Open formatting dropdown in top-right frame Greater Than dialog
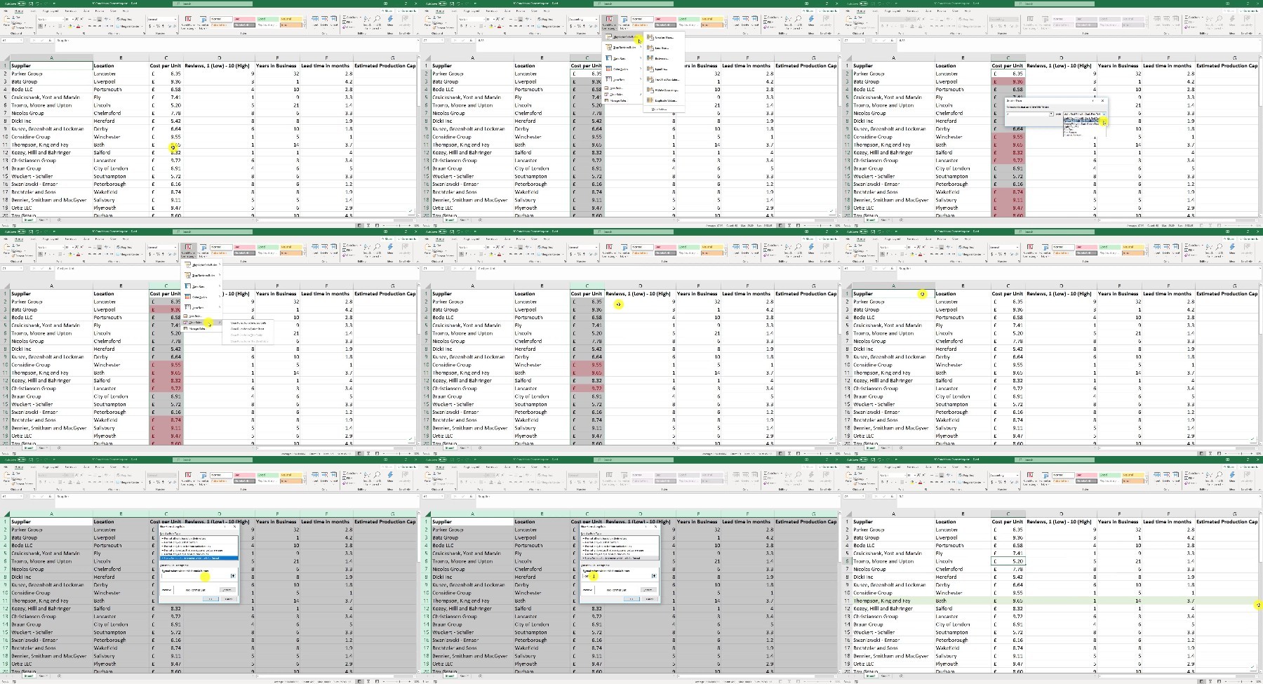Viewport: 1263px width, 684px height. (1104, 114)
